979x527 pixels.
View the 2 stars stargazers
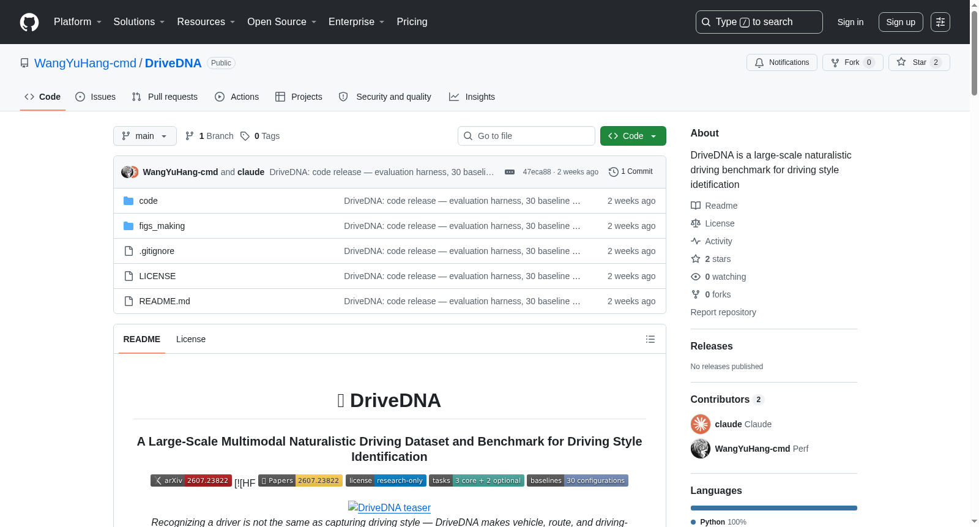[711, 259]
